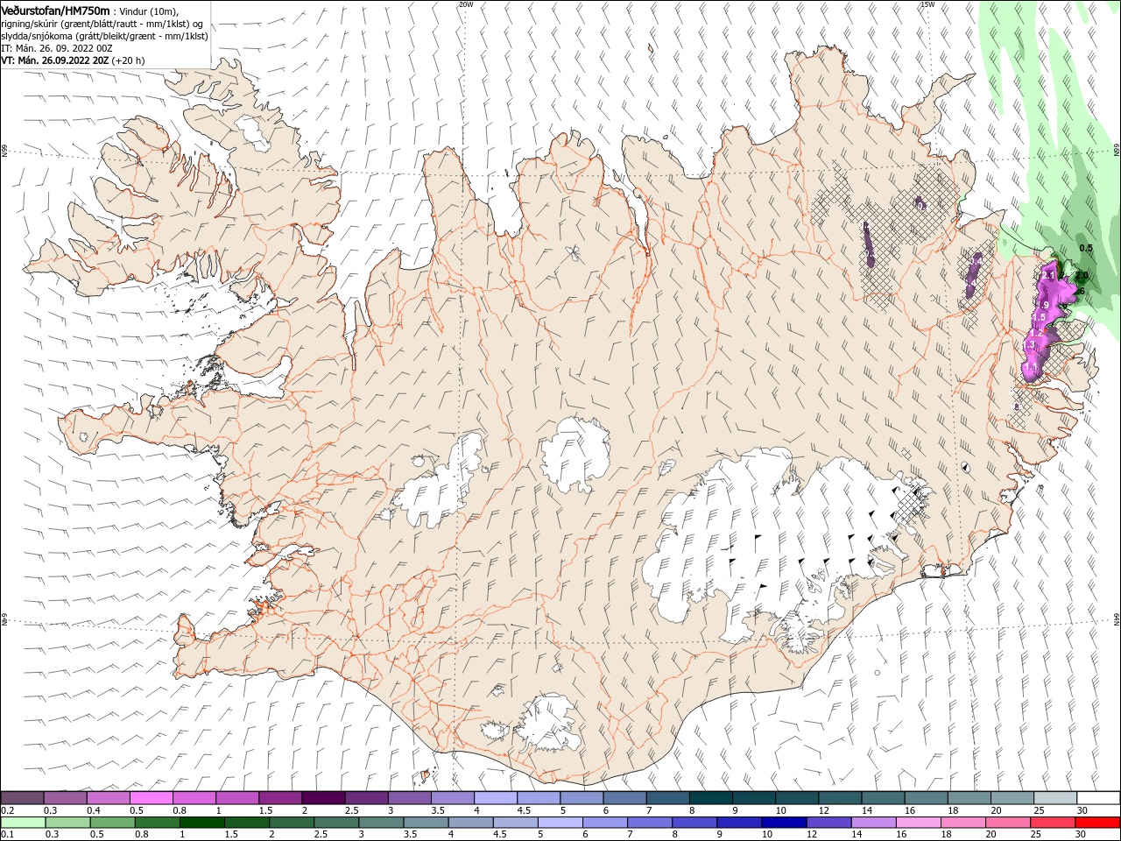Click the bright pink 0.5 swatch, top legend row

click(151, 798)
